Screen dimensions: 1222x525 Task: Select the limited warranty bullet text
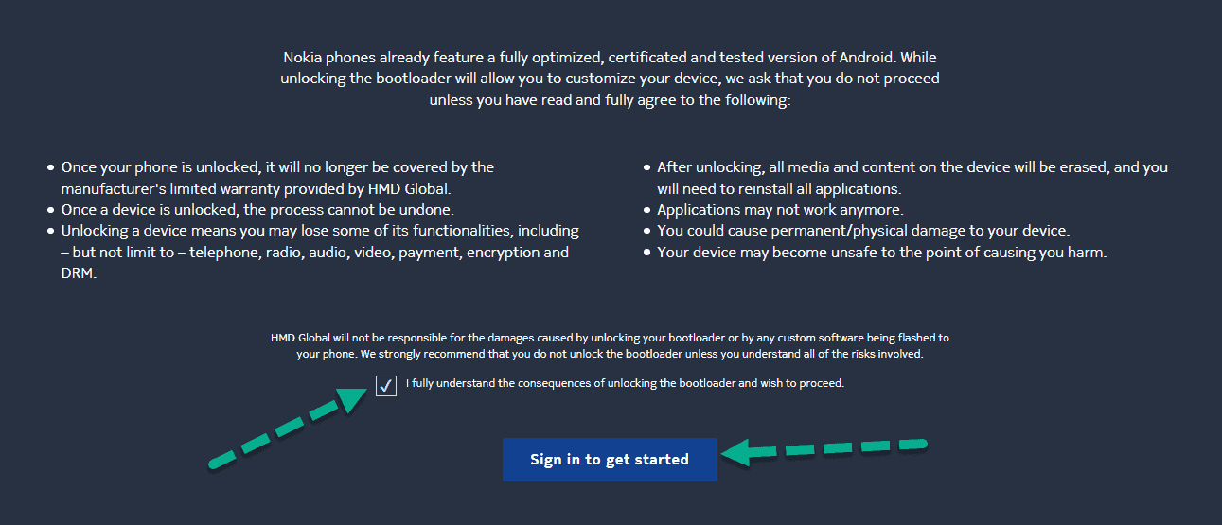click(277, 177)
